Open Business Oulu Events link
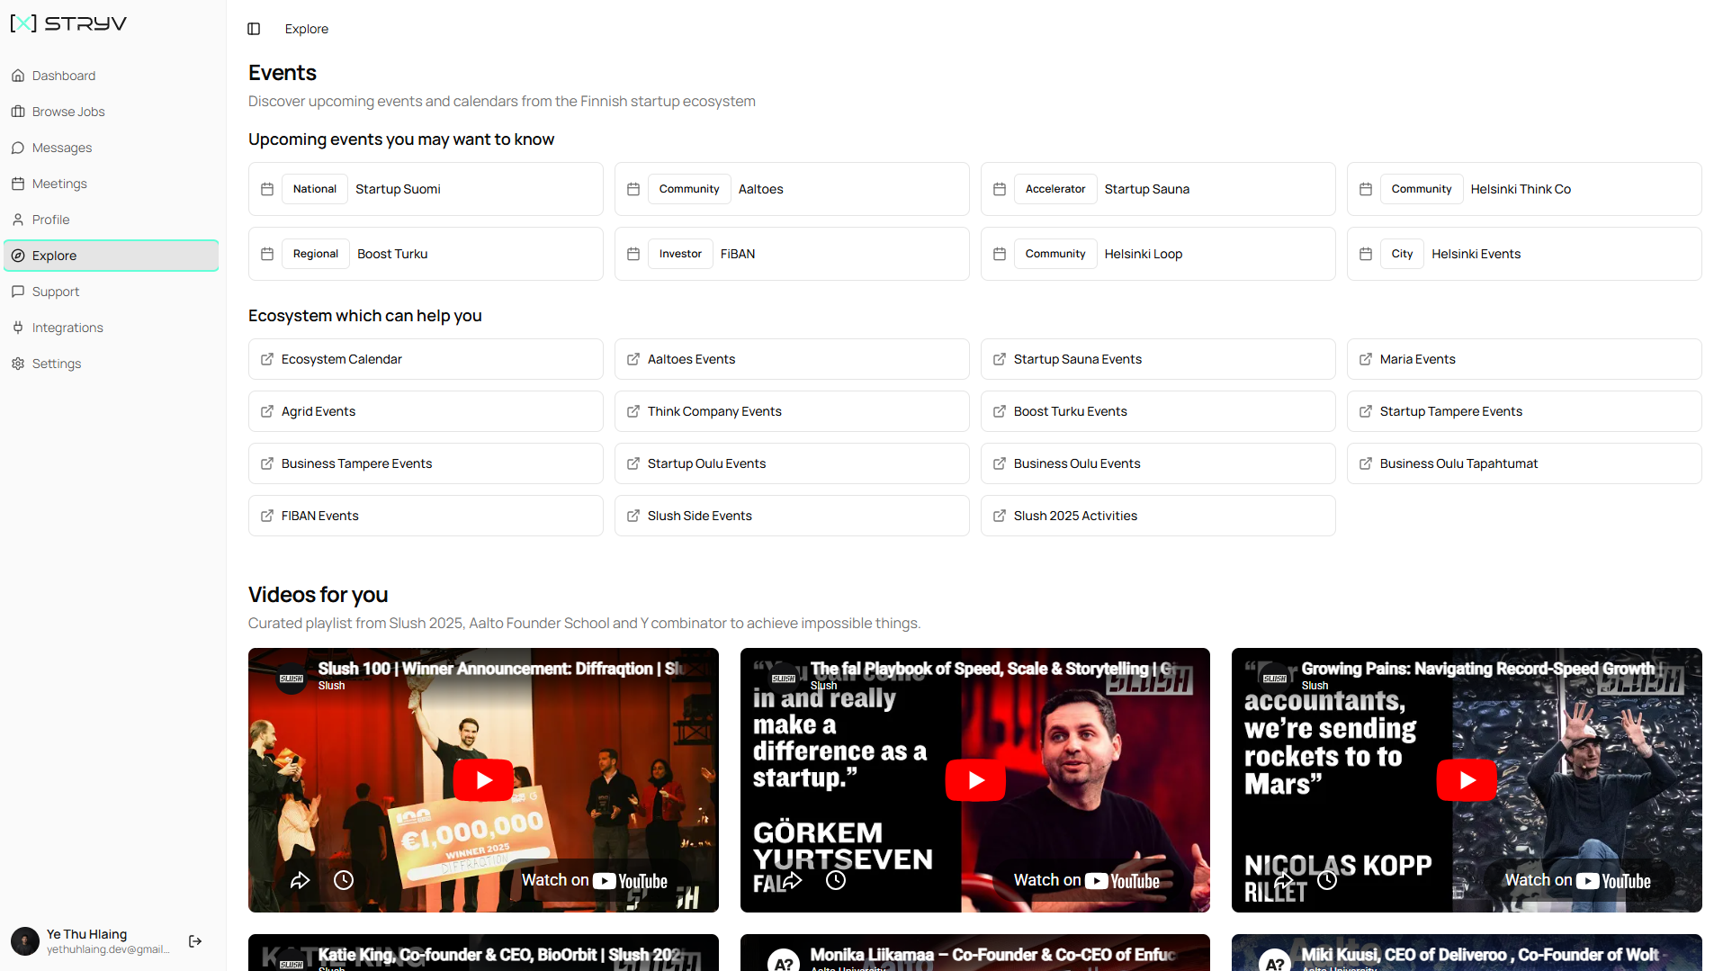 [1158, 463]
